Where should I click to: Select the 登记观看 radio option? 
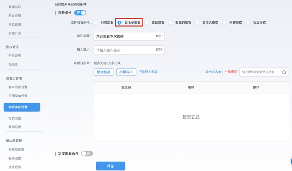146,23
